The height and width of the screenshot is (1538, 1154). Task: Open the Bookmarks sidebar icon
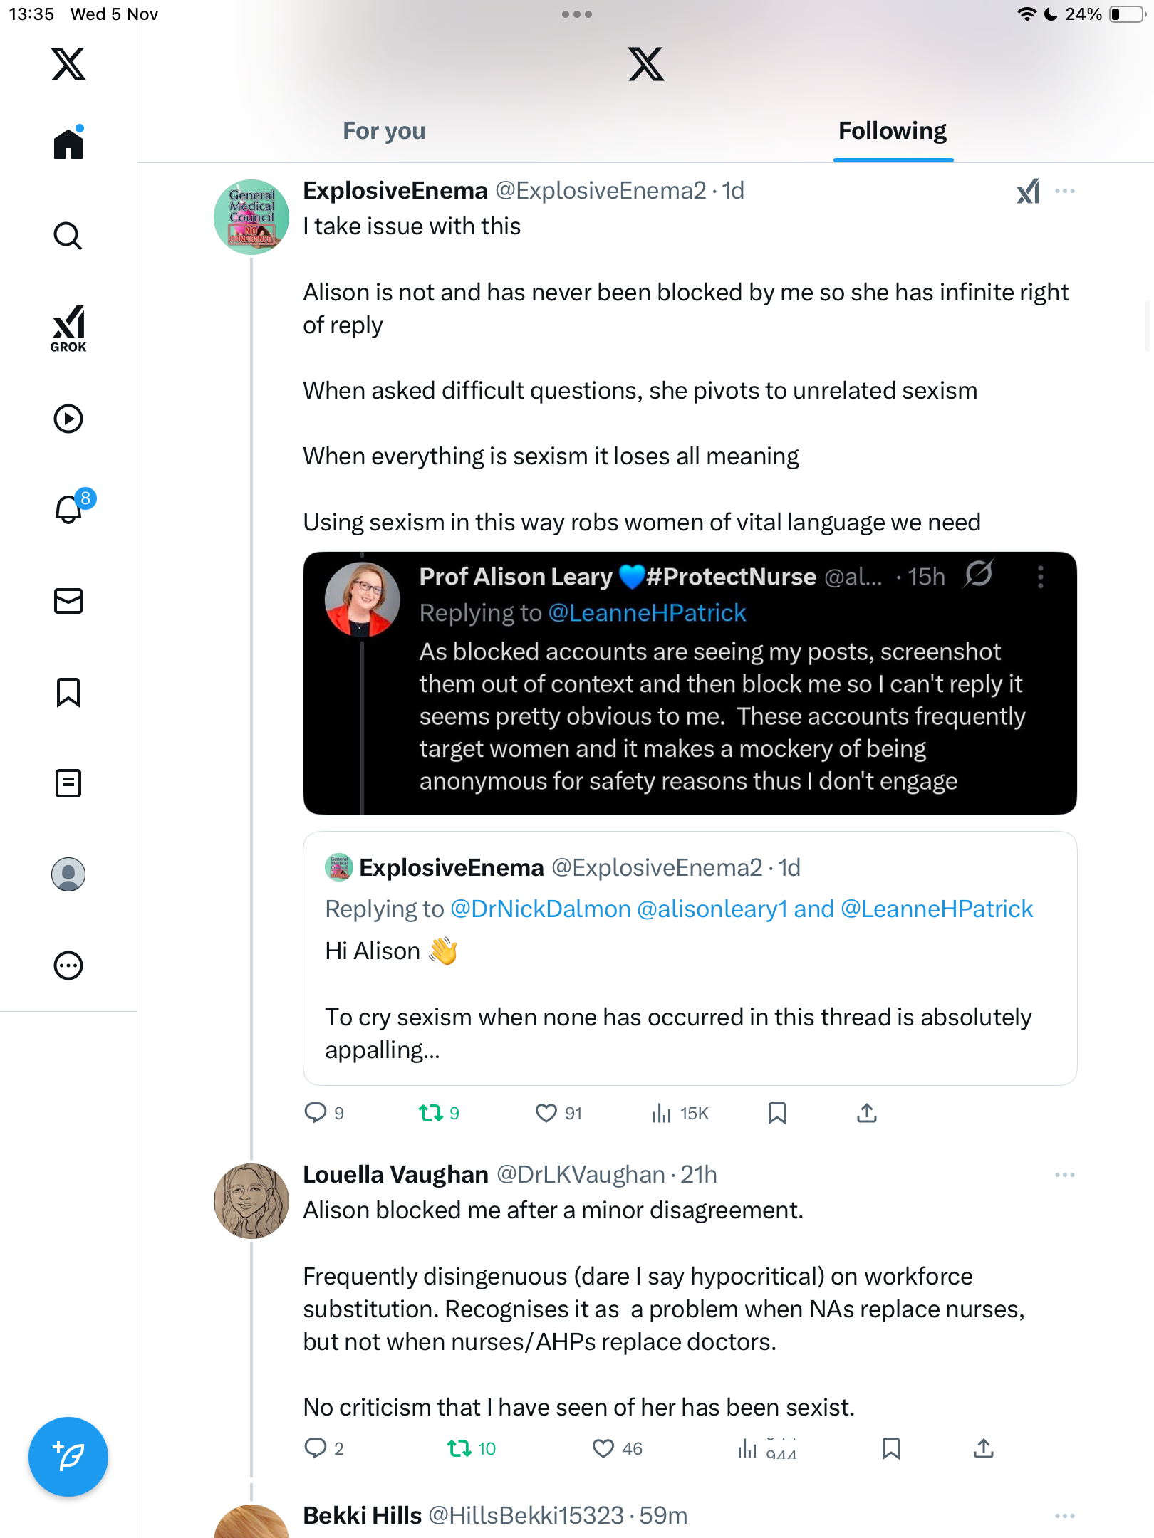tap(68, 692)
